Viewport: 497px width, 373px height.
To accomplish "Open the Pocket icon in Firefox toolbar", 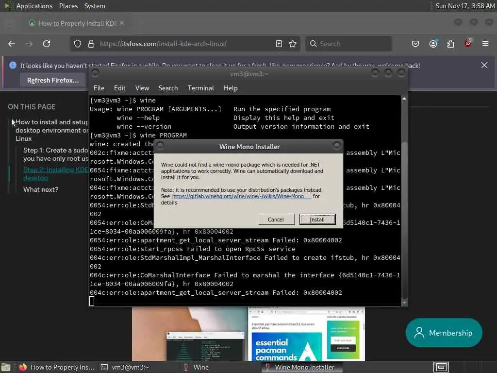I will click(x=415, y=44).
